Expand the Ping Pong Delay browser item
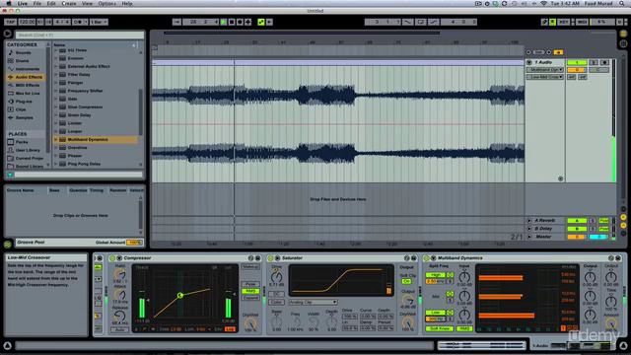Screen dimensions: 631x355 (56, 164)
